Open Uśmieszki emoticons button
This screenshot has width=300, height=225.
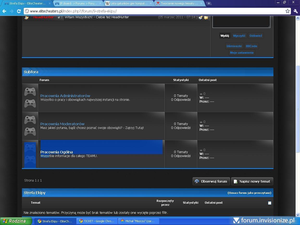click(x=234, y=46)
